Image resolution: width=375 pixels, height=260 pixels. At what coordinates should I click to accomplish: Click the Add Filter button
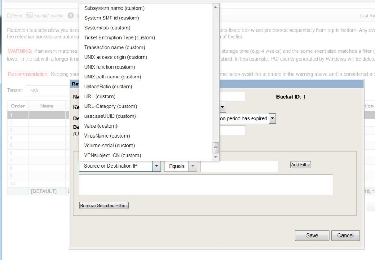[x=301, y=165]
